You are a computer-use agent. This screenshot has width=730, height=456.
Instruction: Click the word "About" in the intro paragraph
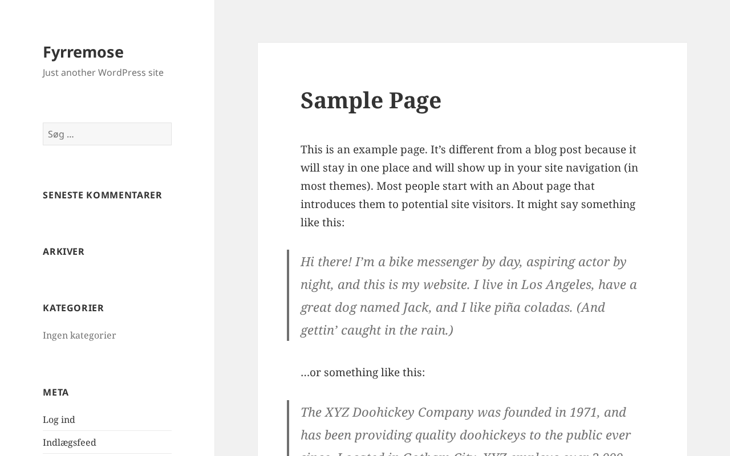click(528, 186)
